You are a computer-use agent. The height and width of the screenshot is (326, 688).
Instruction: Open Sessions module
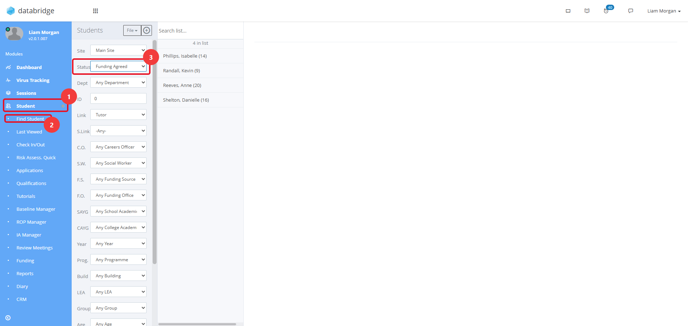26,93
